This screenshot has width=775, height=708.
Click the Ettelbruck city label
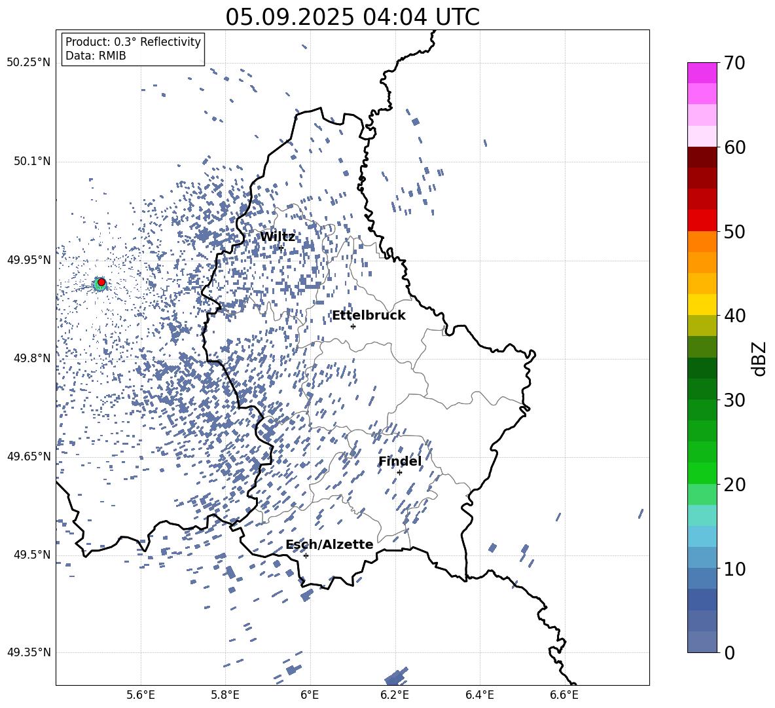[x=369, y=316]
